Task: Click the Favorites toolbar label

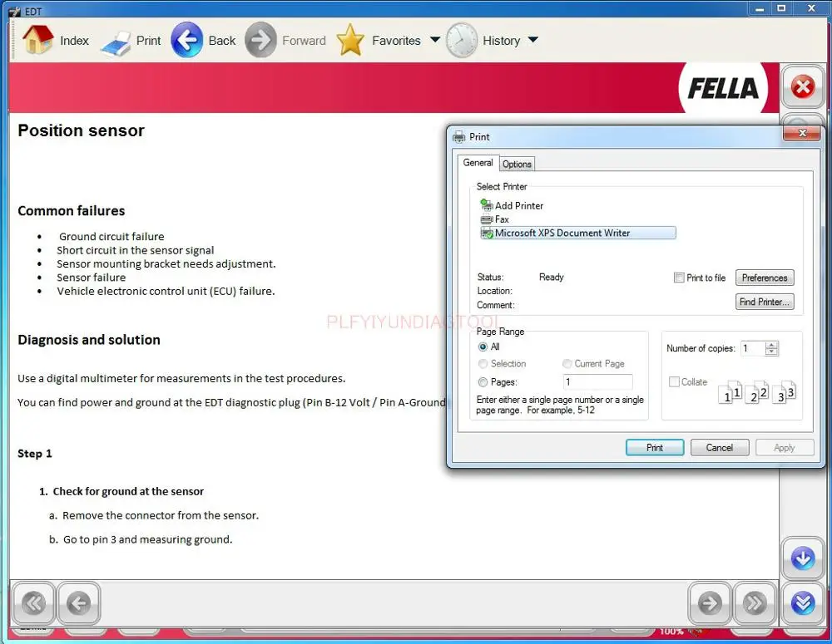Action: tap(396, 41)
